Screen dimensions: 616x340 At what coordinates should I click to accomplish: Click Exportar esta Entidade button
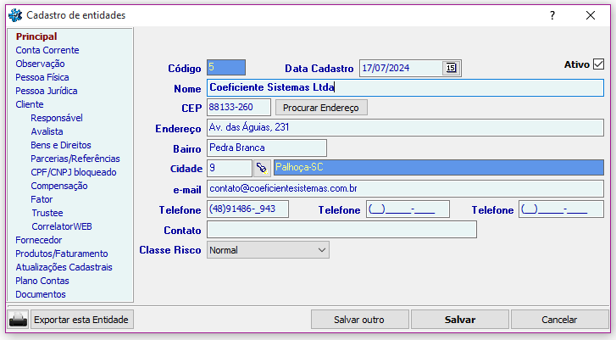(x=81, y=320)
